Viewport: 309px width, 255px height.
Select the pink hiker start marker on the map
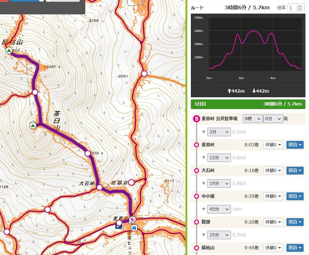(x=132, y=219)
